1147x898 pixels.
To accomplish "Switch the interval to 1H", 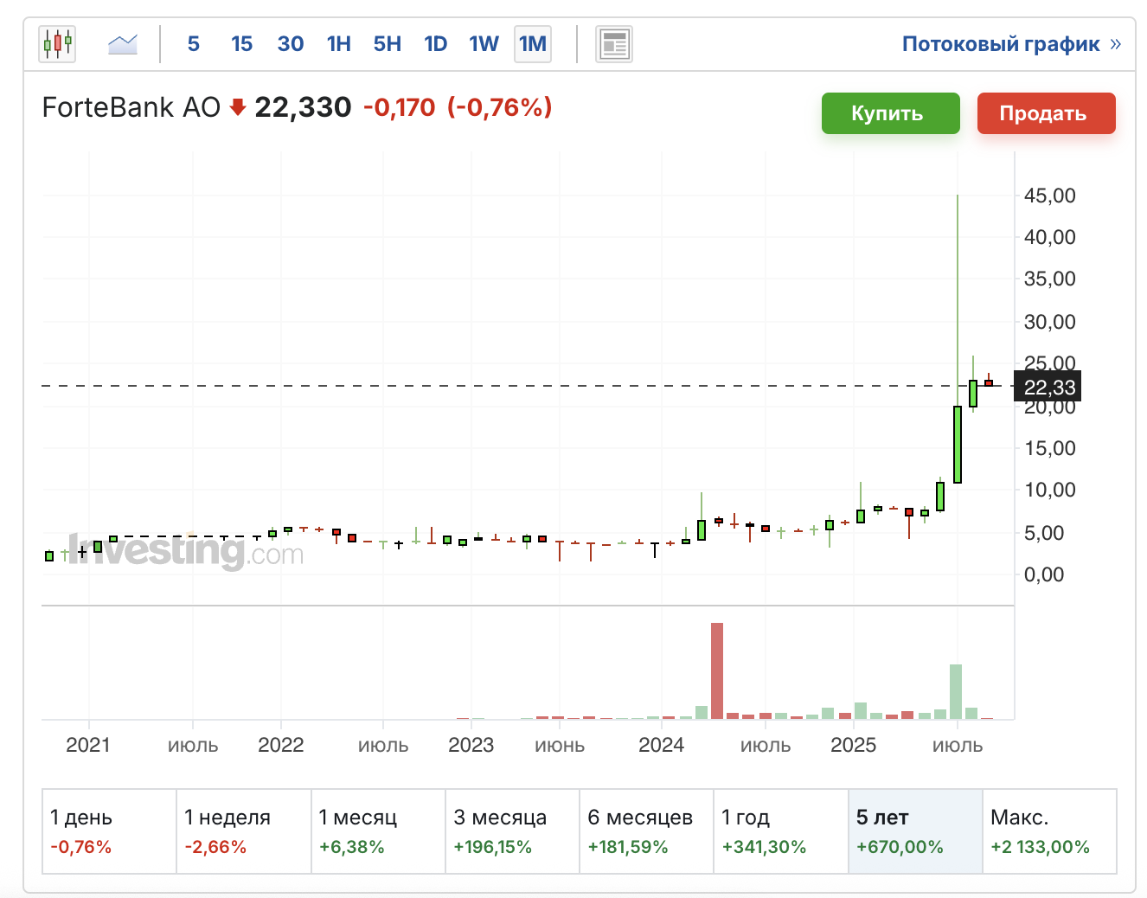I will point(339,44).
